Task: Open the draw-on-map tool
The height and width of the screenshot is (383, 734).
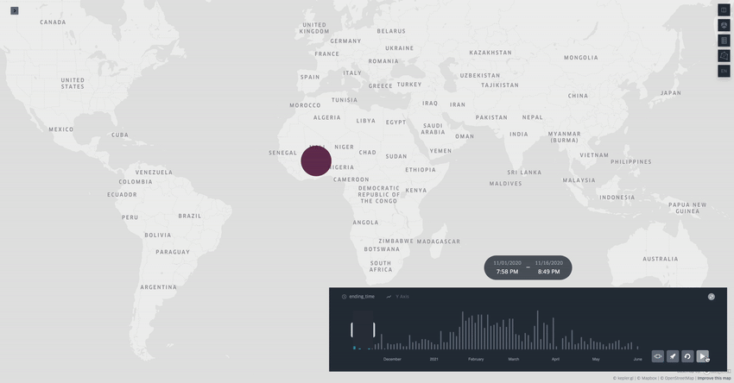Action: click(x=724, y=56)
